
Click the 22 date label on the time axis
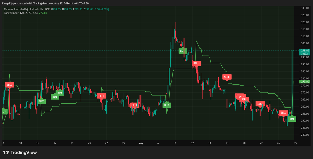pos(261,143)
